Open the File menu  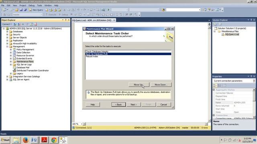click(3, 5)
